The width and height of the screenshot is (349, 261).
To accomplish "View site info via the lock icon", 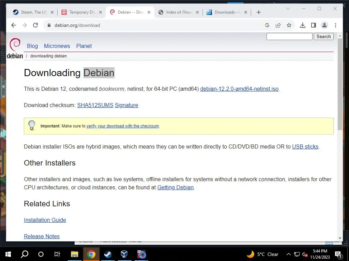I will coord(49,25).
